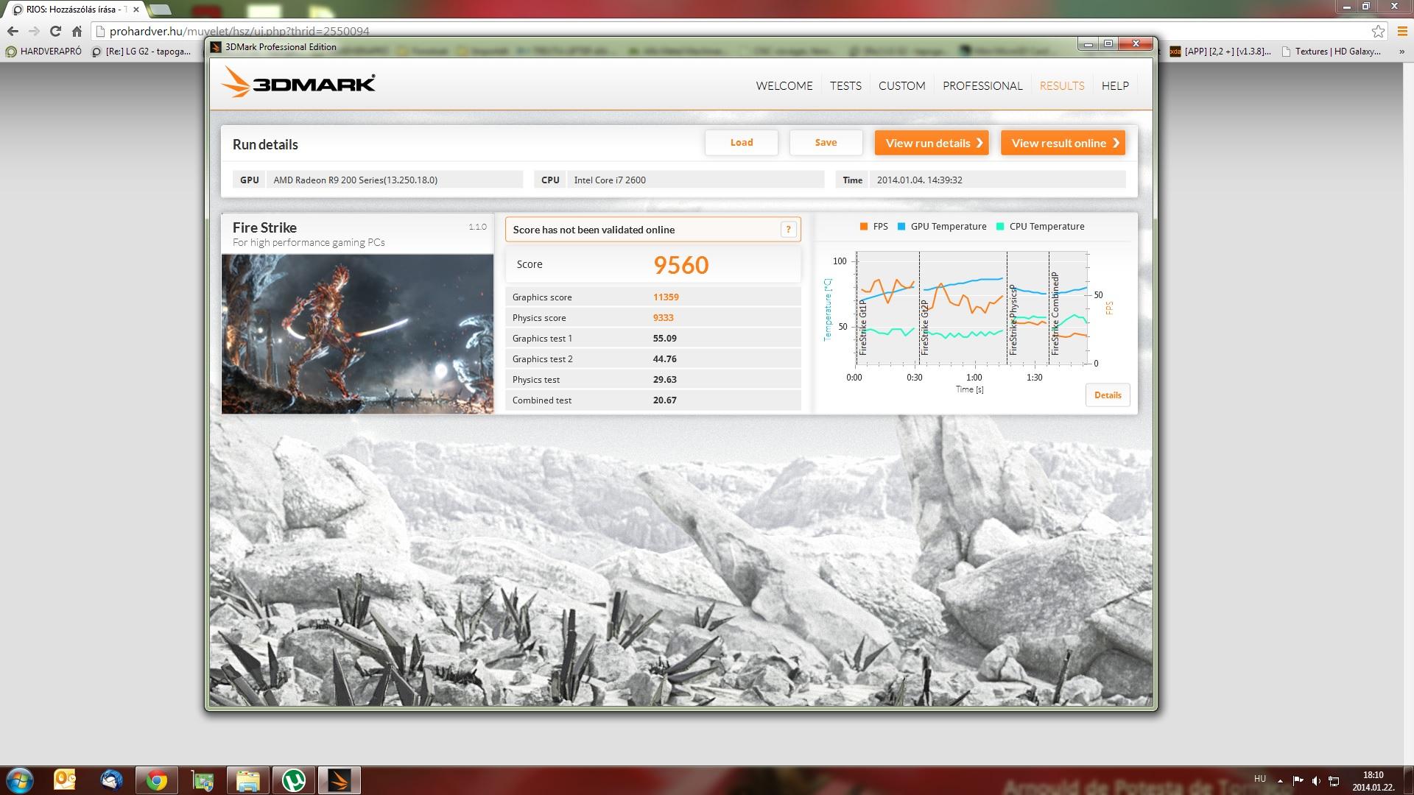Open the question mark help icon beside validation message

pos(788,229)
